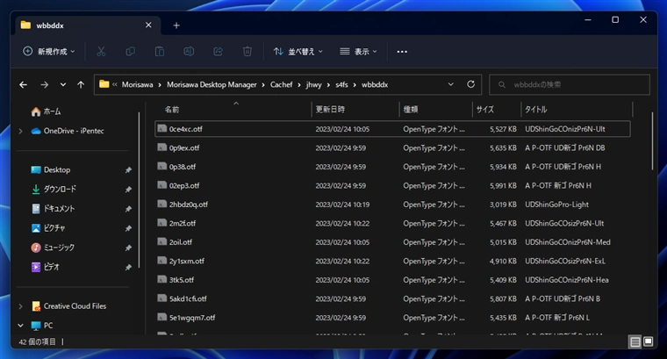The height and width of the screenshot is (359, 667).
Task: Open the 並べ替え sort dropdown
Action: click(x=298, y=52)
